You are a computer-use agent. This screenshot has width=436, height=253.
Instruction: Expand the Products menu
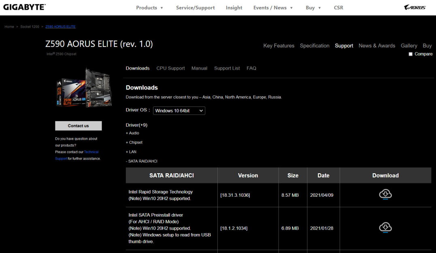tap(149, 8)
